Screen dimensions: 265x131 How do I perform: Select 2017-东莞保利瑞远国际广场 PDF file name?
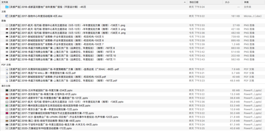pyautogui.click(x=64, y=69)
